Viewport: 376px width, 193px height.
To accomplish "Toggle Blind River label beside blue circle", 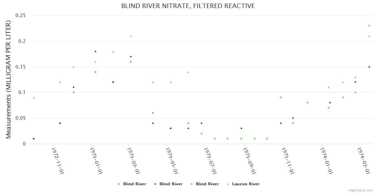I will point(135,184).
